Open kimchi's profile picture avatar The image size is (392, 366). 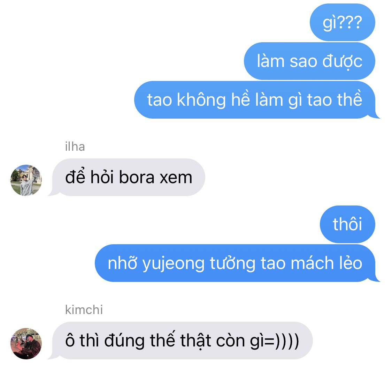coord(26,343)
